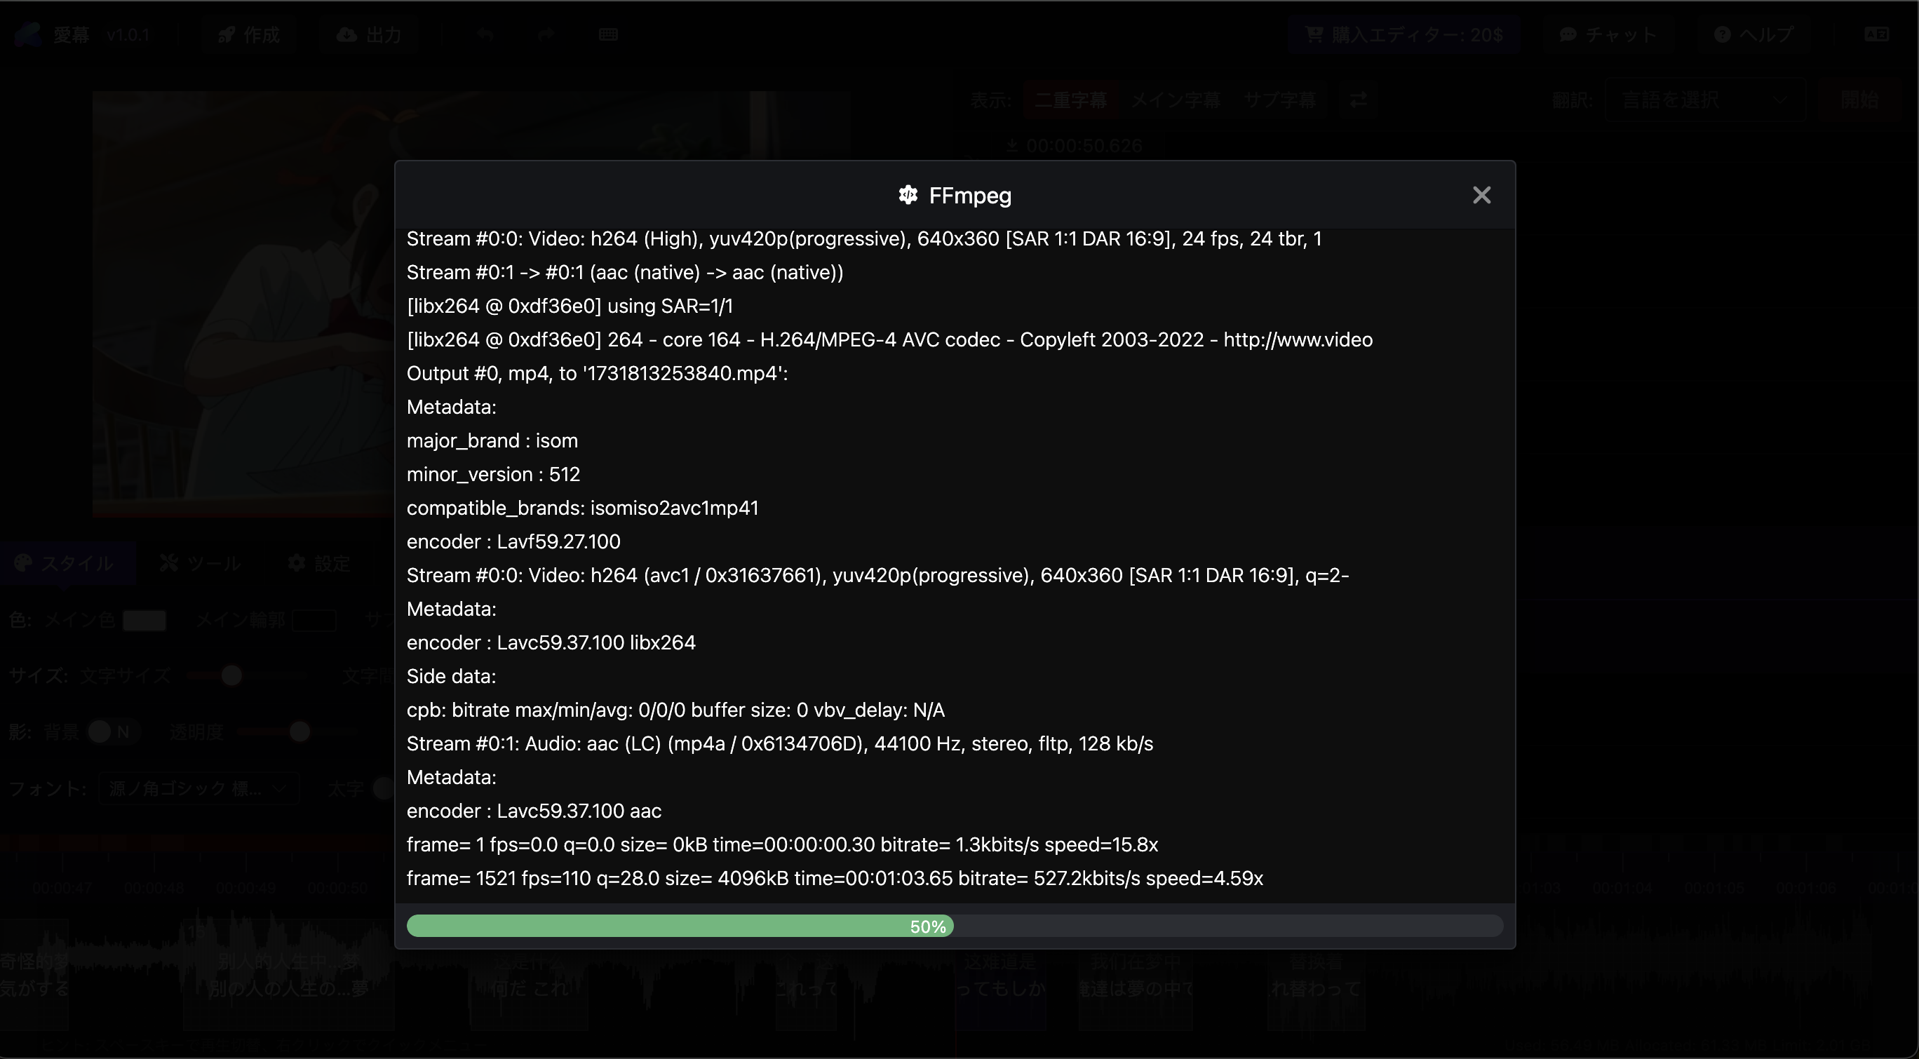Close the FFmpeg dialog

coord(1481,195)
